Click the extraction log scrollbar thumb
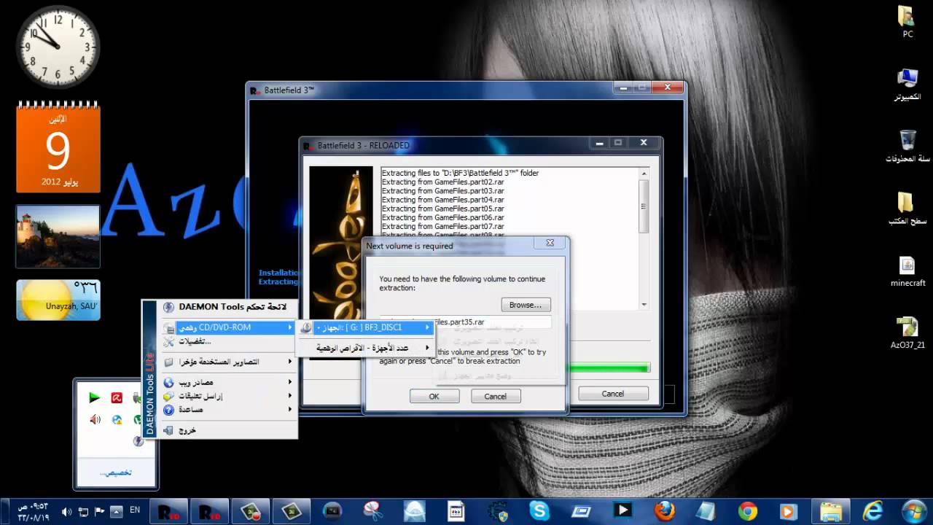 [x=644, y=206]
